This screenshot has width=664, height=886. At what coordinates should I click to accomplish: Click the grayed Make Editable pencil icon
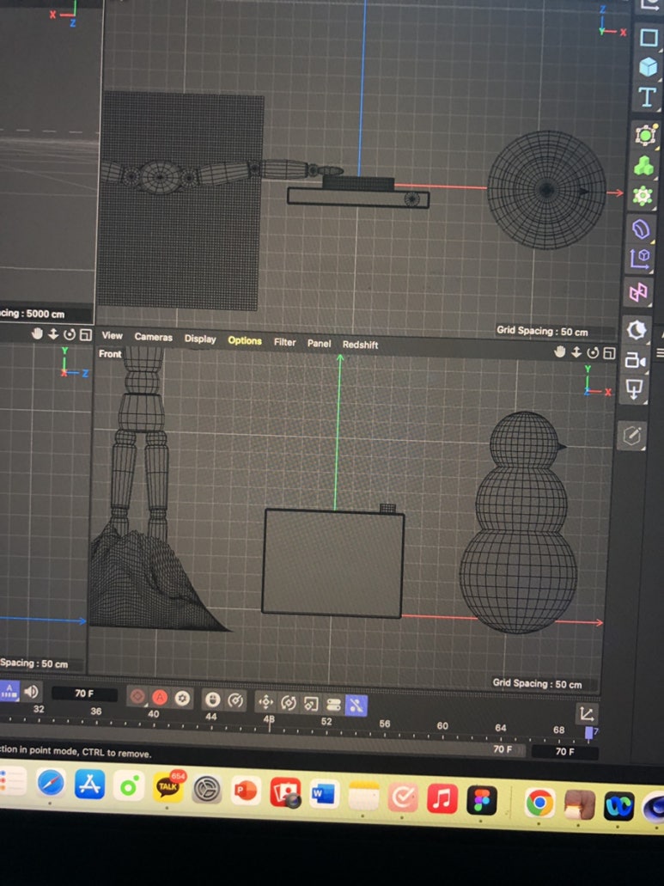click(631, 436)
